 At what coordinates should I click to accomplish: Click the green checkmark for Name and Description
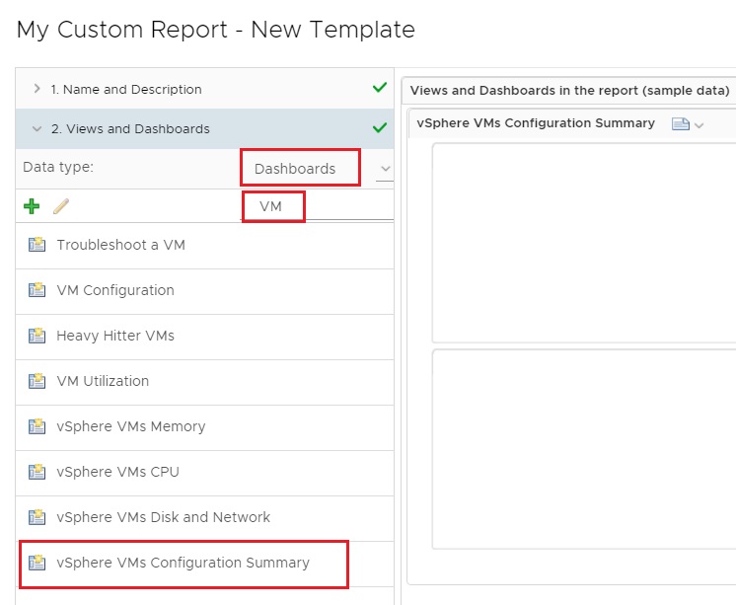379,88
